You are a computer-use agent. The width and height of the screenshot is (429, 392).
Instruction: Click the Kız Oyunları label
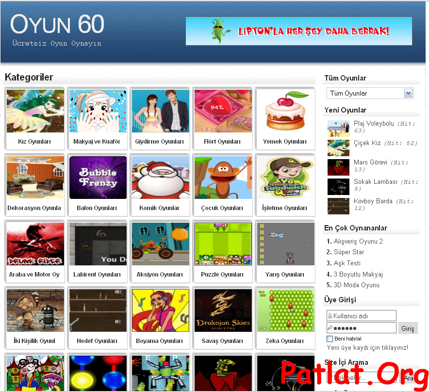pos(34,142)
